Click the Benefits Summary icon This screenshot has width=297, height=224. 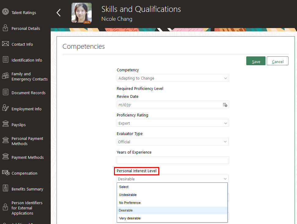click(5, 188)
